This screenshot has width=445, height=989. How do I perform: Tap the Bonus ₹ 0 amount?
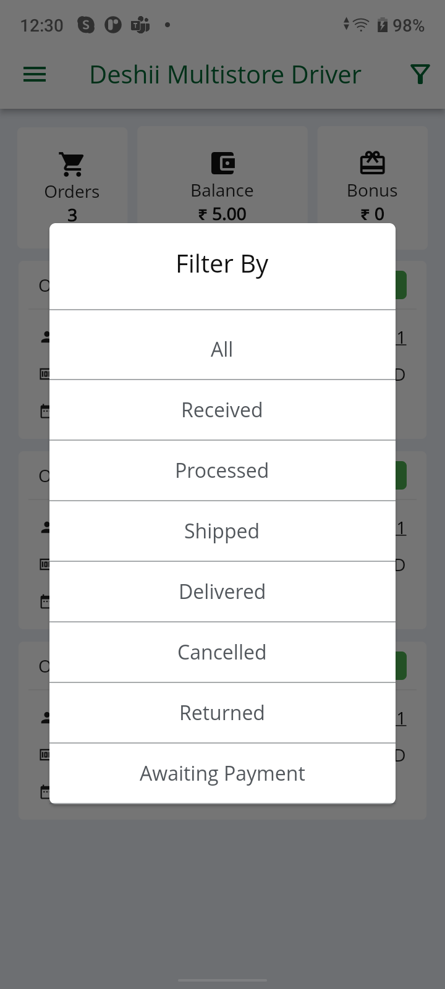[372, 214]
